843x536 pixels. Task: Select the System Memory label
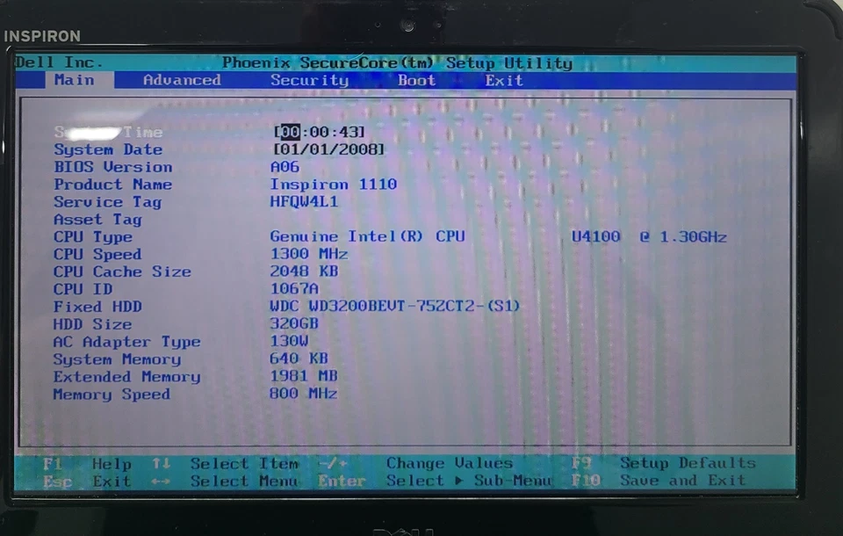tap(117, 359)
